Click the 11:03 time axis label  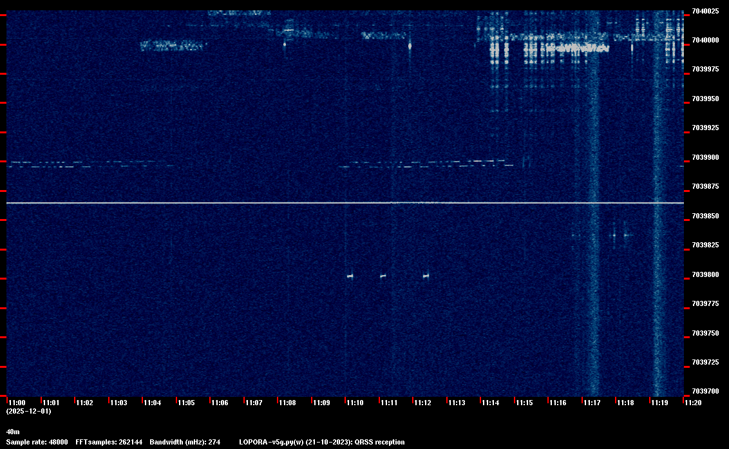click(118, 403)
